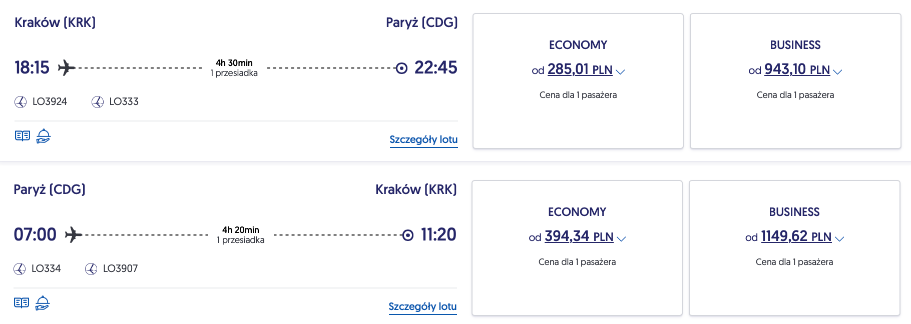Expand Economy fare 285,01 PLN chevron
911x324 pixels.
pos(620,71)
